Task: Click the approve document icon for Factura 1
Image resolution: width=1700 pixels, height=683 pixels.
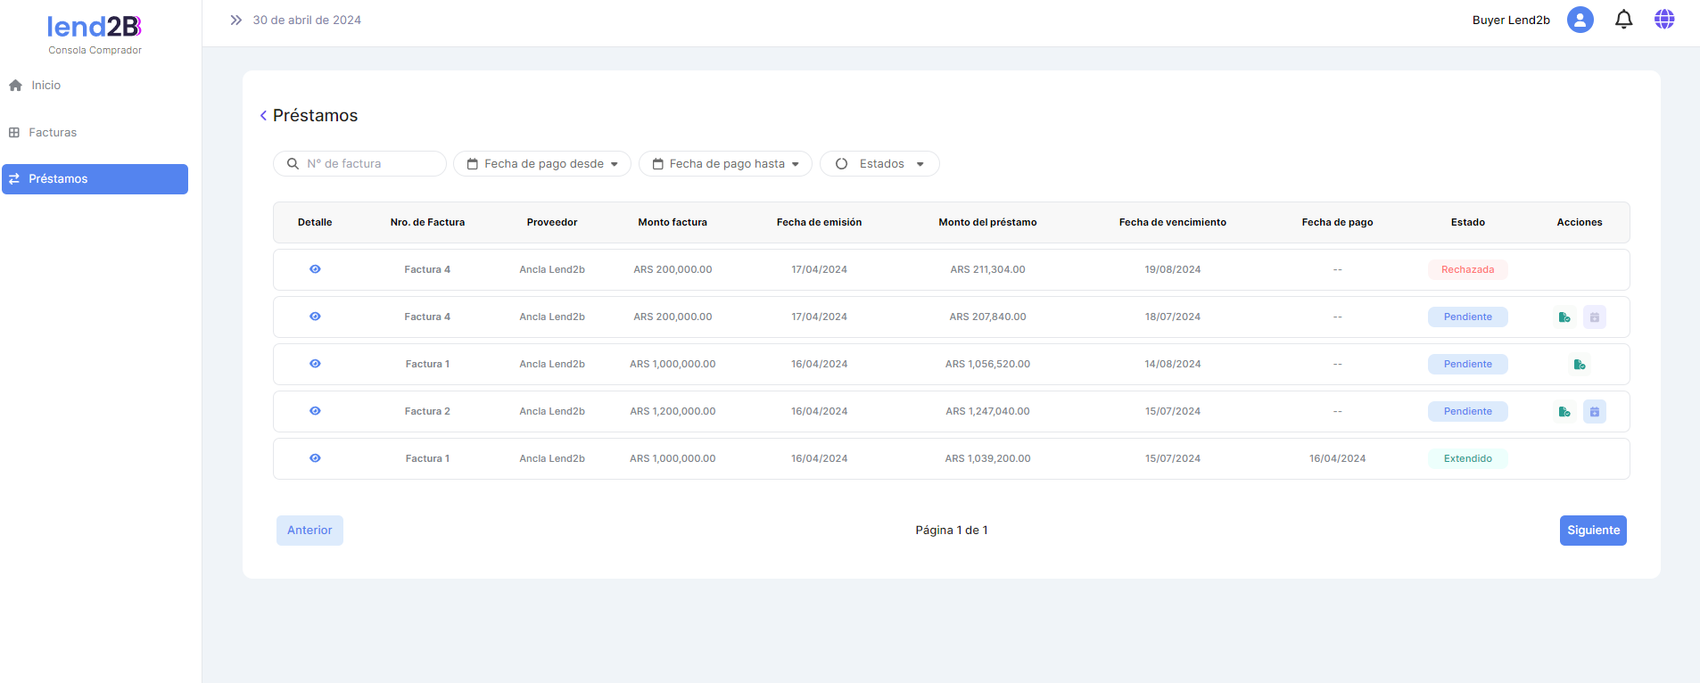Action: point(1579,364)
